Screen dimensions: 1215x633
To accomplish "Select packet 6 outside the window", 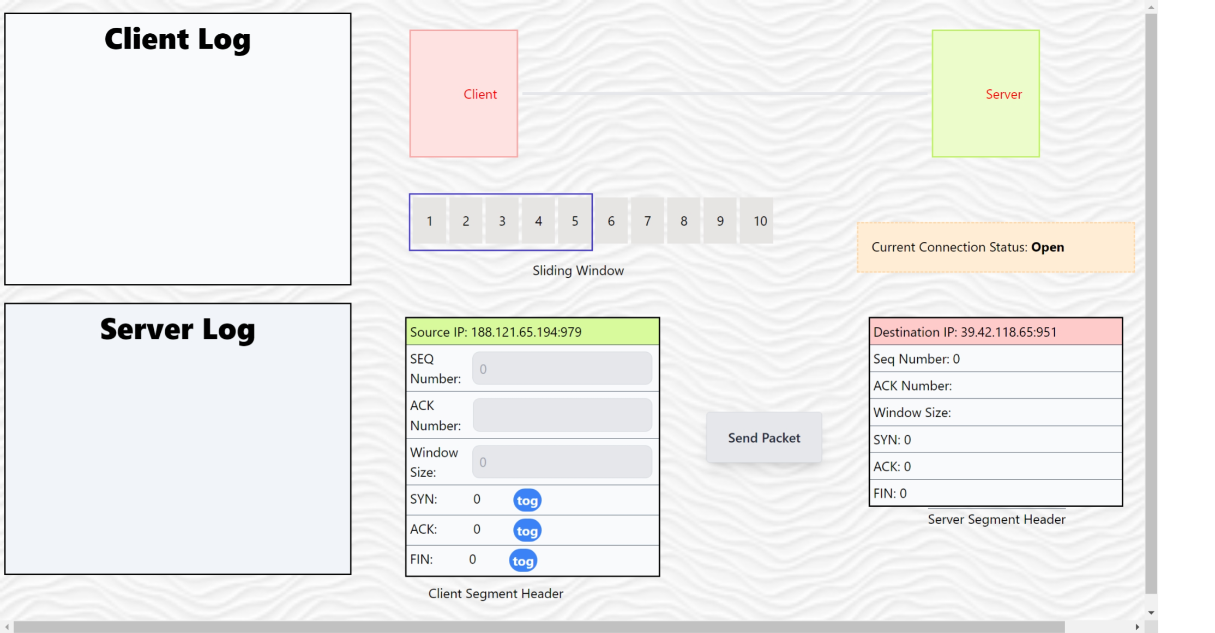I will pos(611,221).
